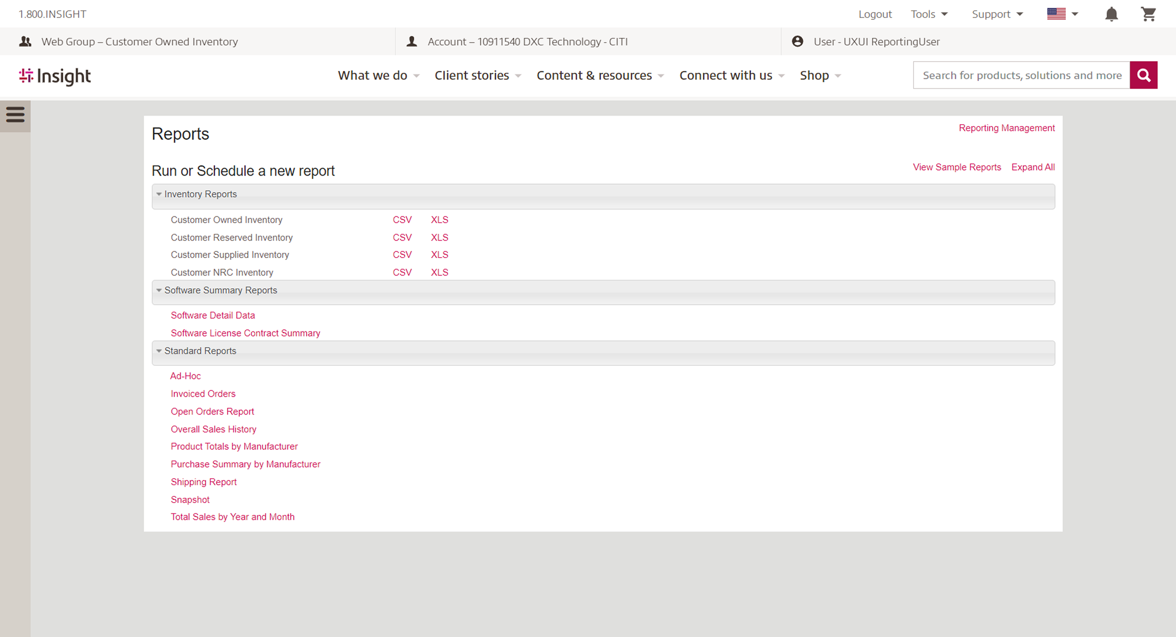Open the hamburger side menu
This screenshot has height=637, width=1176.
pyautogui.click(x=15, y=114)
